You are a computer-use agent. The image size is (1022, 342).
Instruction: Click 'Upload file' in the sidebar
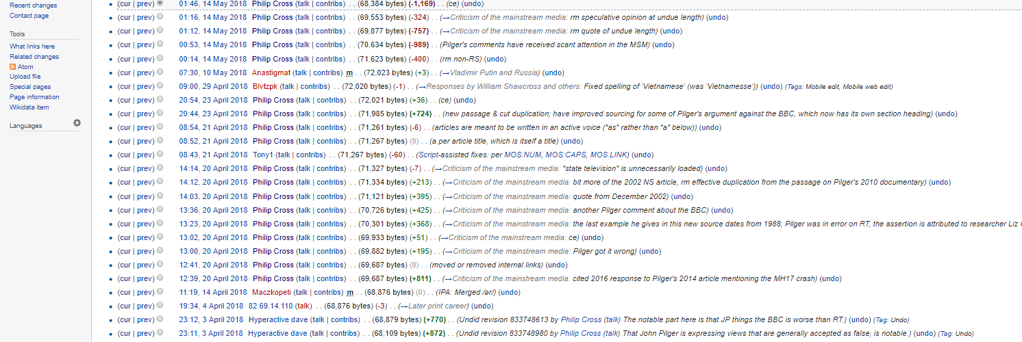(25, 77)
